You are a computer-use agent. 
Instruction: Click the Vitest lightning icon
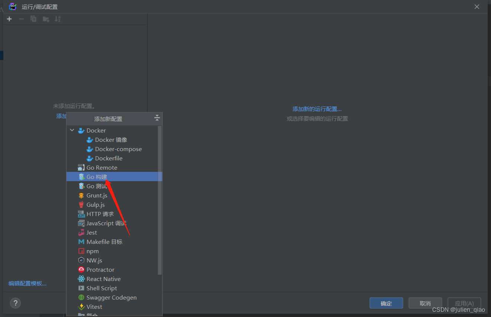click(81, 307)
